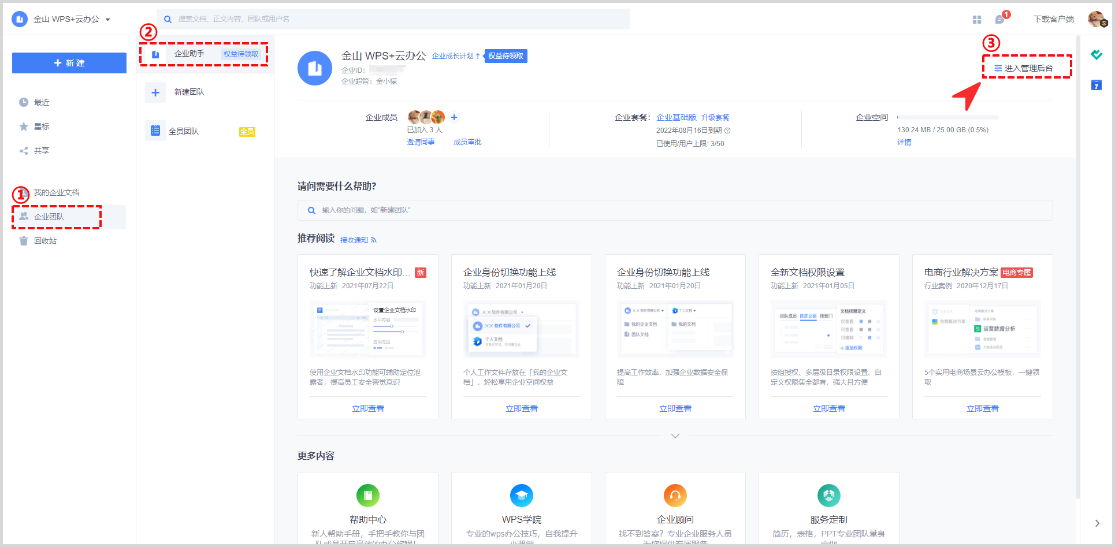Click the enterprise logo avatar
Screen dimensions: 1115x547
[x=315, y=68]
